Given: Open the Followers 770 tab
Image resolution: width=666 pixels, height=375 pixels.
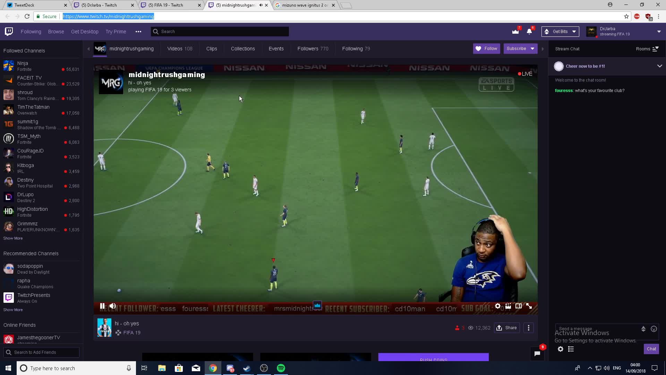Looking at the screenshot, I should coord(313,49).
